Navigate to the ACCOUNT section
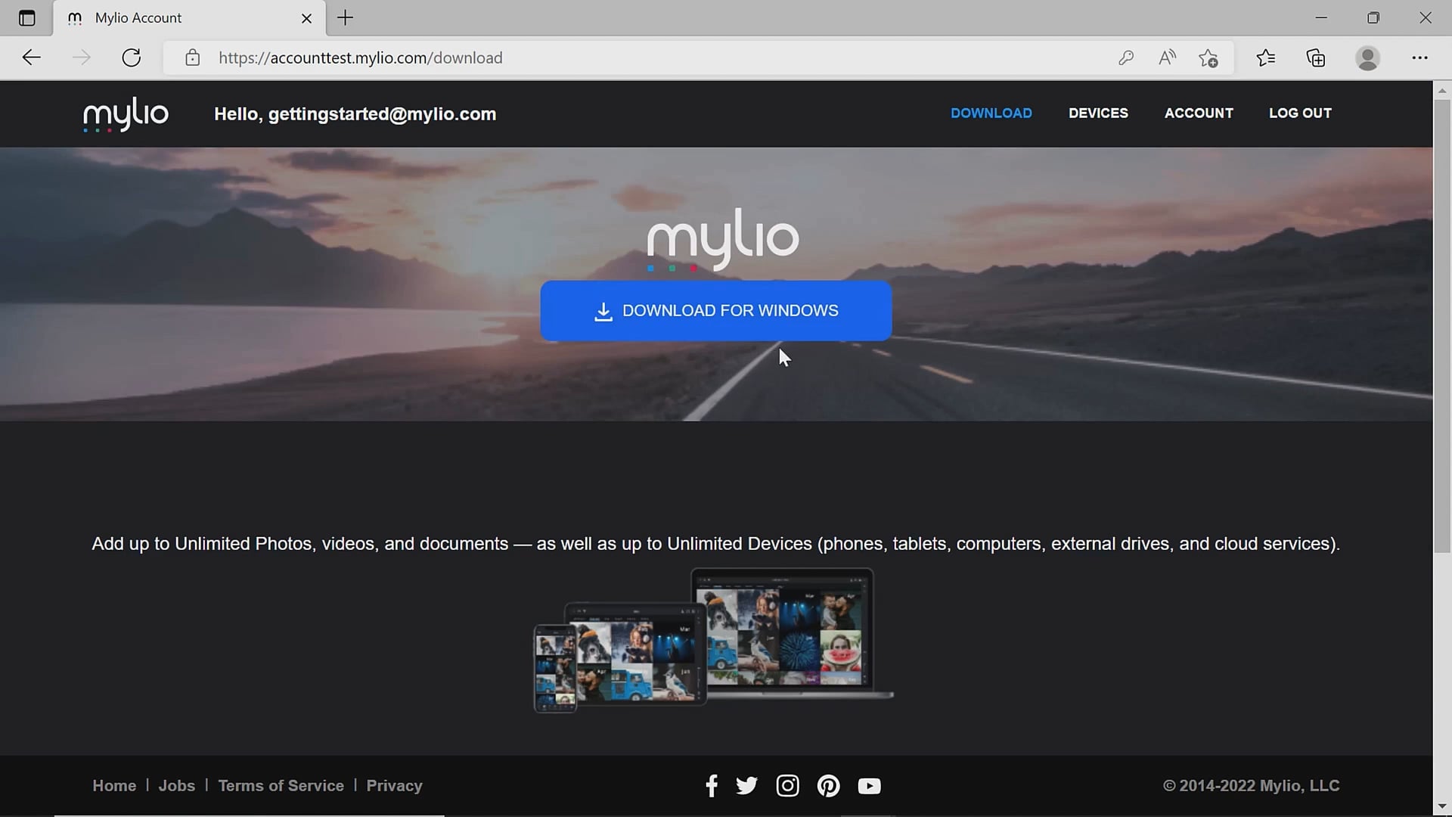This screenshot has width=1452, height=817. coord(1199,113)
